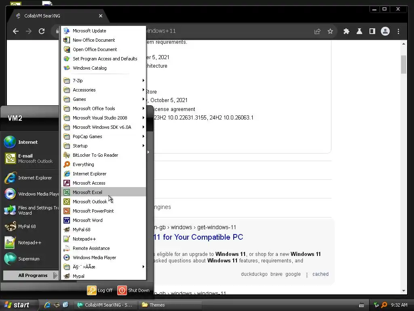Image resolution: width=414 pixels, height=311 pixels.
Task: Open the search result options dots
Action: click(x=307, y=275)
